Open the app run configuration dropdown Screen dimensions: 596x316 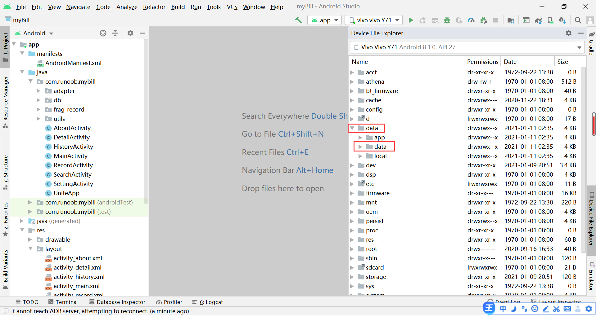click(324, 20)
